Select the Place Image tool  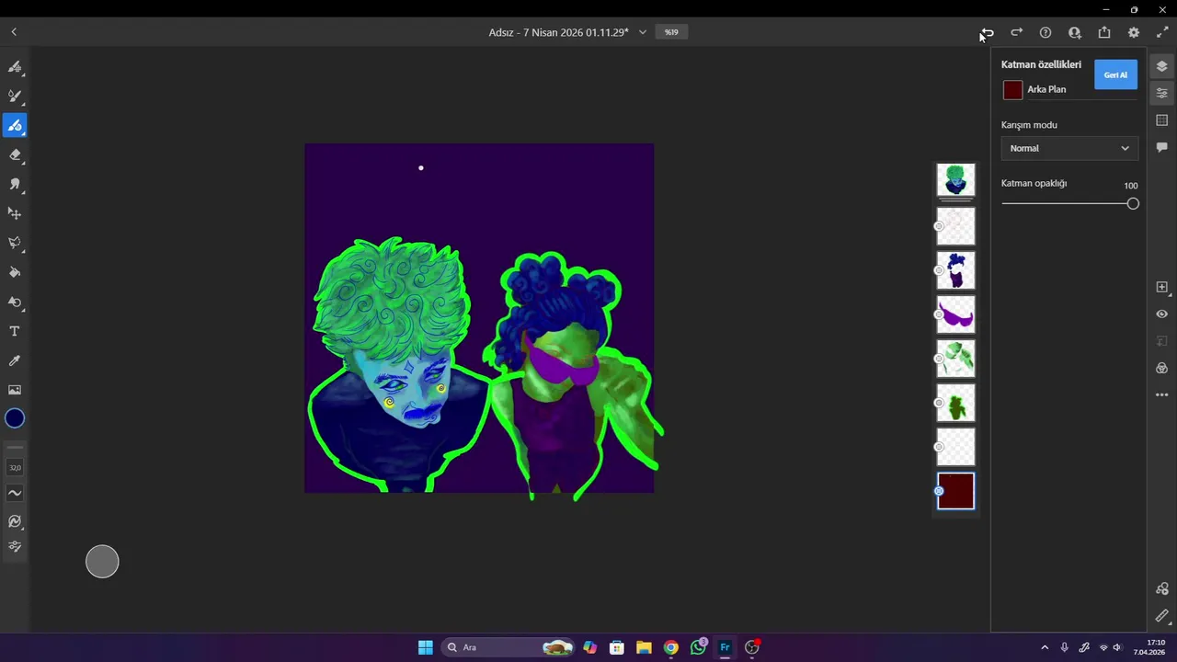15,390
